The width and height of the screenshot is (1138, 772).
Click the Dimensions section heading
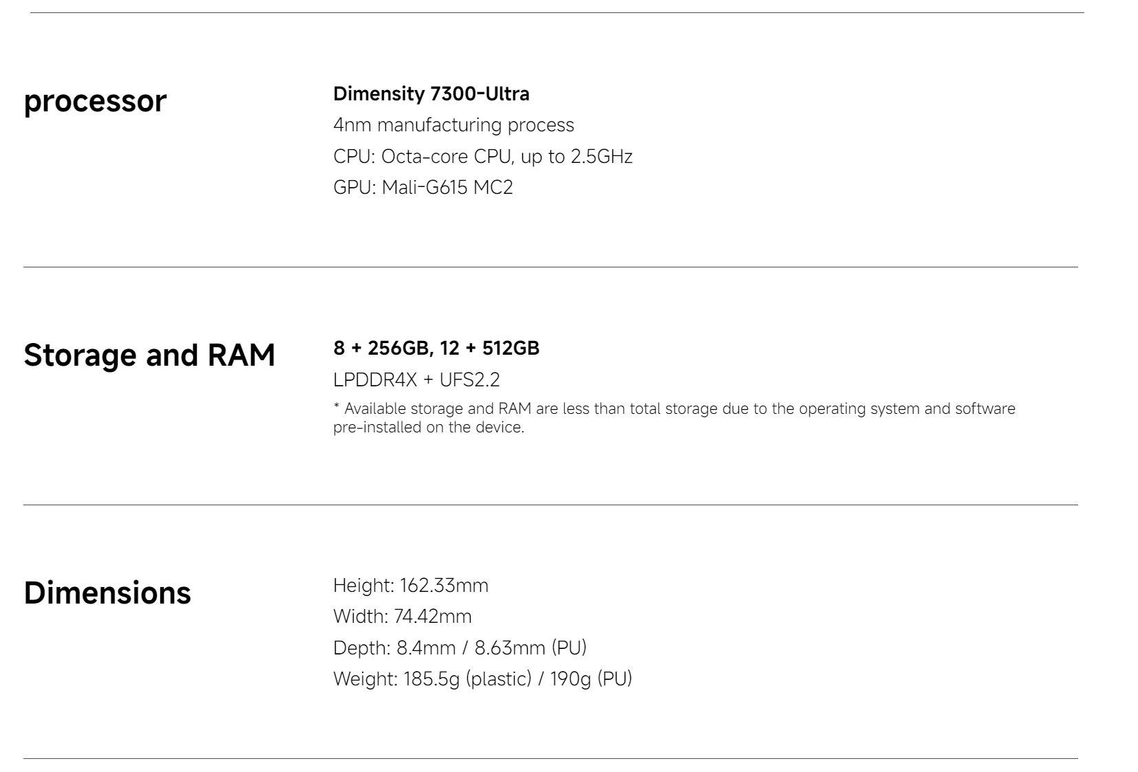click(x=107, y=593)
